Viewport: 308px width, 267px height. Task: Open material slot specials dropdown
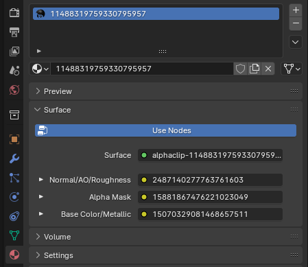click(x=296, y=42)
